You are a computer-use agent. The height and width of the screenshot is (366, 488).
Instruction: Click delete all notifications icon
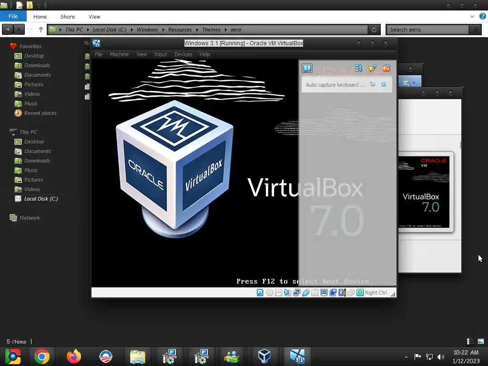click(386, 68)
